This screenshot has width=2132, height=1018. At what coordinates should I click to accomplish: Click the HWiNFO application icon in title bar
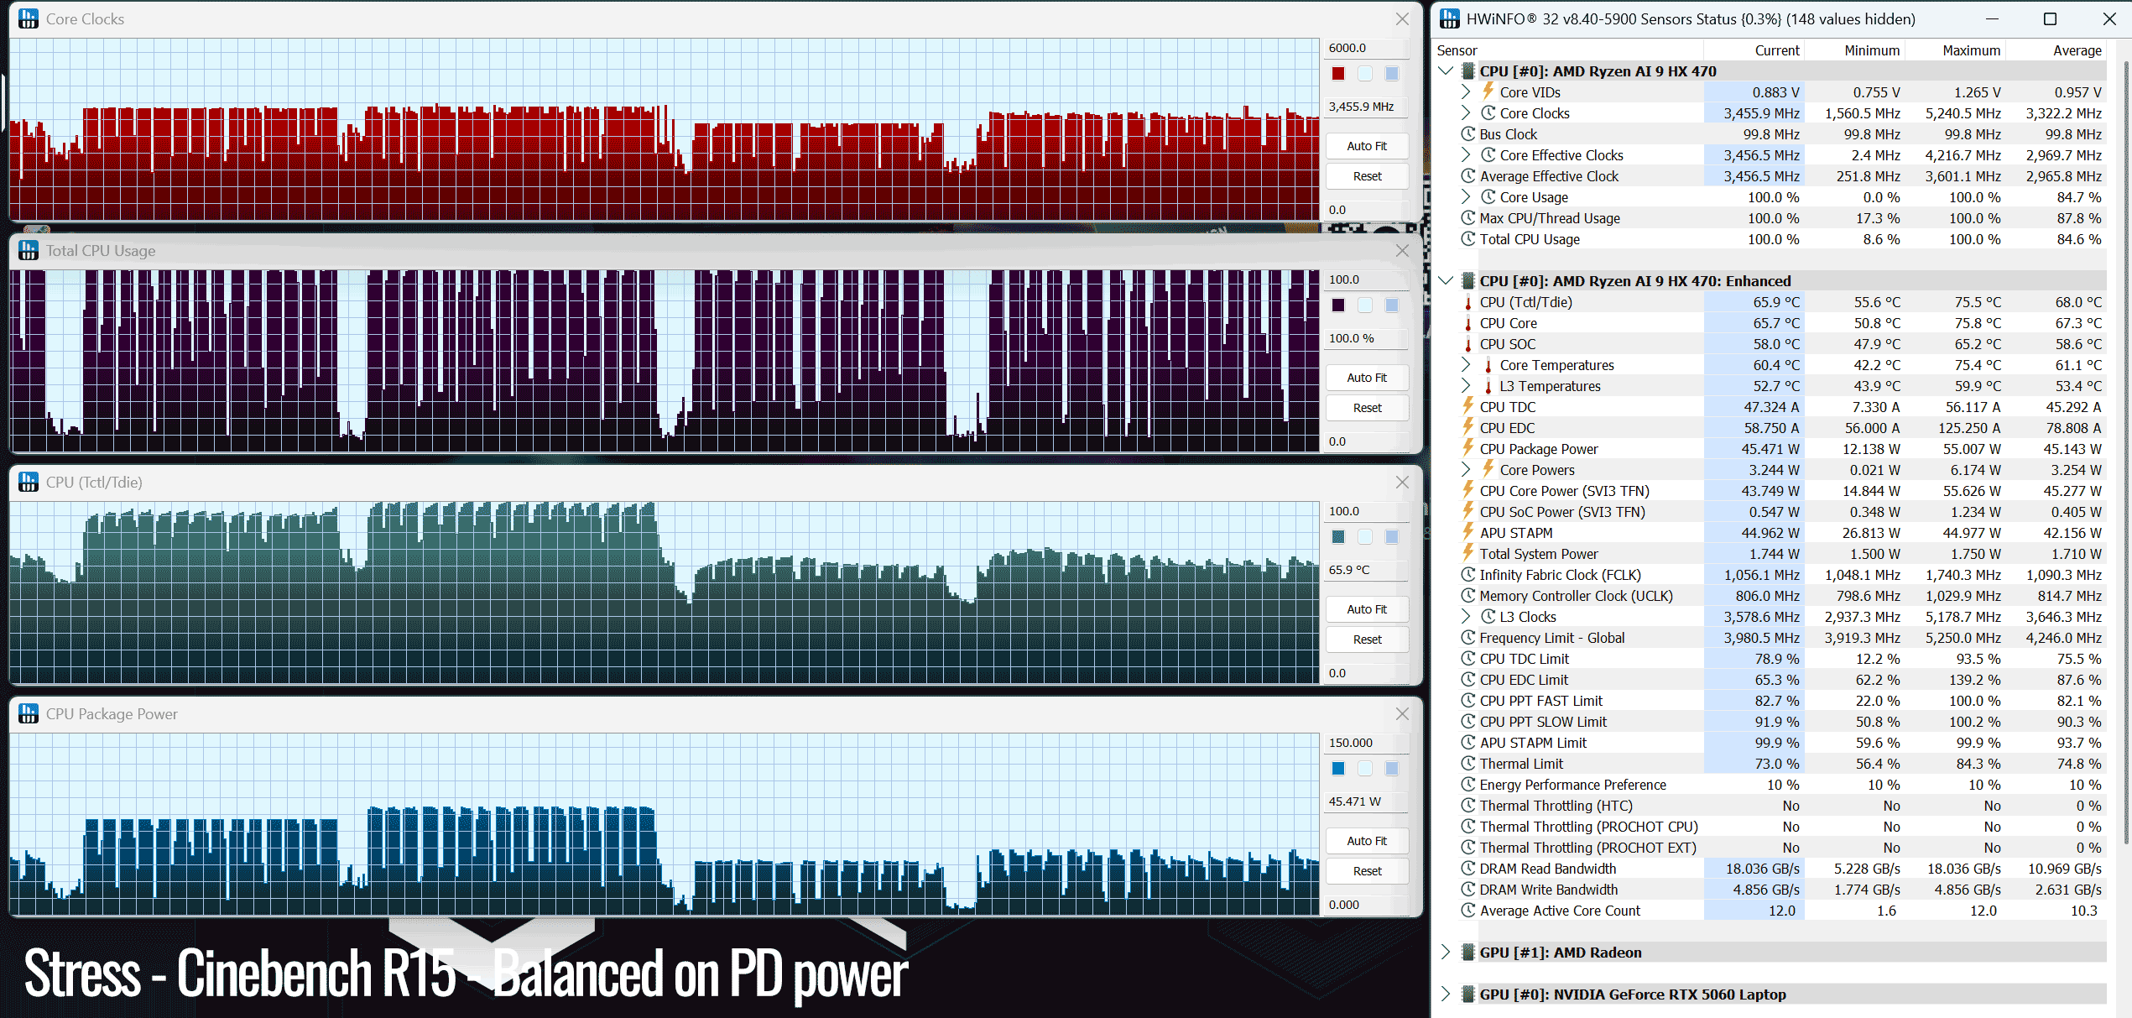pos(1450,18)
